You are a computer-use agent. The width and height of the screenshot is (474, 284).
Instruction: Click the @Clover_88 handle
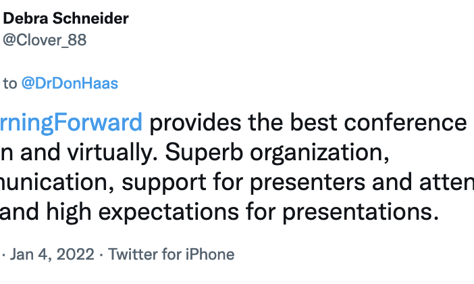45,40
